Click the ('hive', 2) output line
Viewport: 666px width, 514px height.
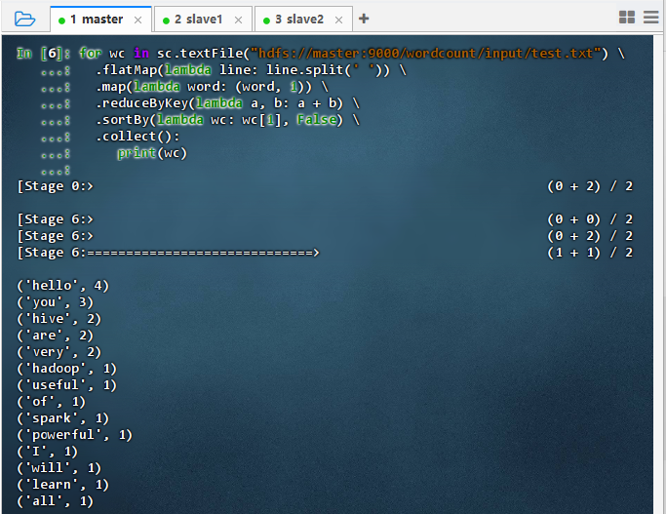[59, 319]
